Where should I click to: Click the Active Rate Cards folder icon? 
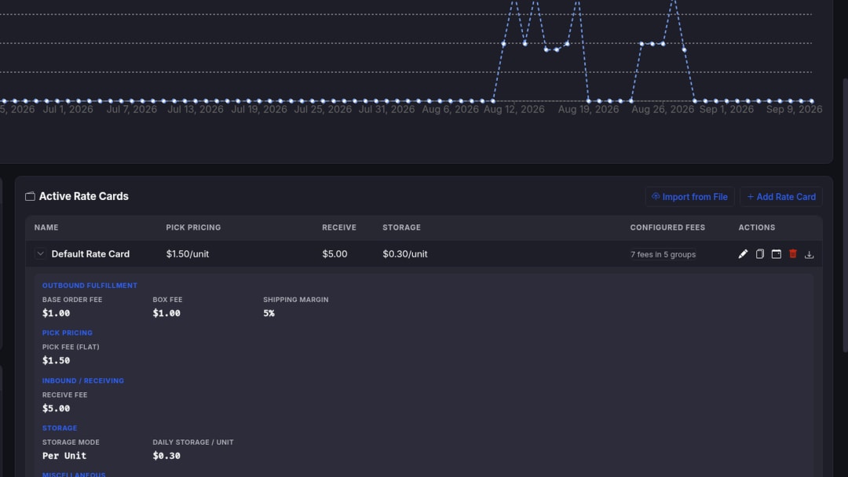[31, 197]
